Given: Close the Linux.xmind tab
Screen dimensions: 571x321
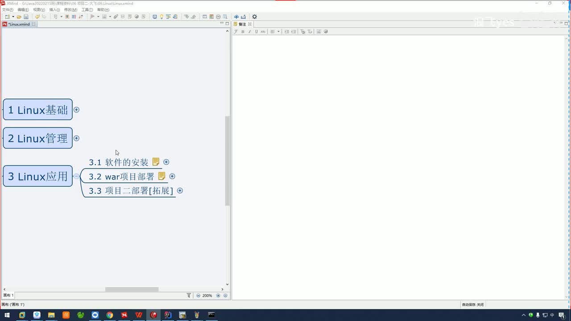Looking at the screenshot, I should point(33,24).
